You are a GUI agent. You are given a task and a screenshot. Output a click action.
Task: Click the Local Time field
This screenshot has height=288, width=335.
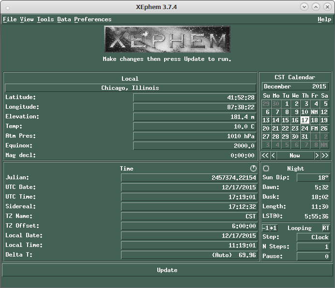tap(189, 245)
